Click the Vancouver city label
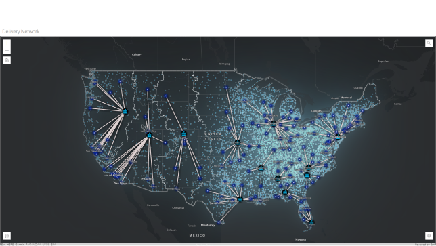The image size is (436, 246). pos(90,68)
